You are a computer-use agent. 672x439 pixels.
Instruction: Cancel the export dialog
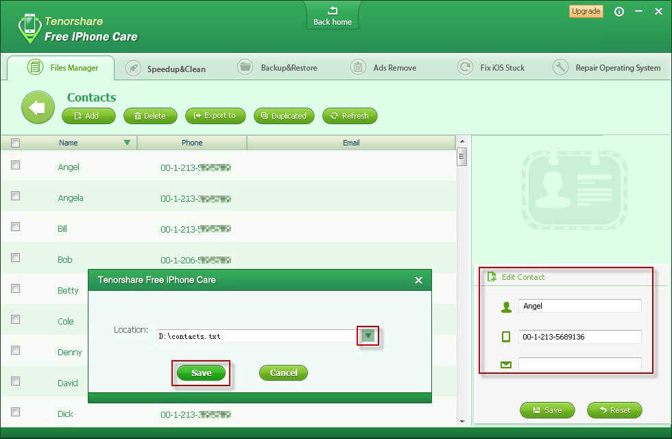(283, 373)
